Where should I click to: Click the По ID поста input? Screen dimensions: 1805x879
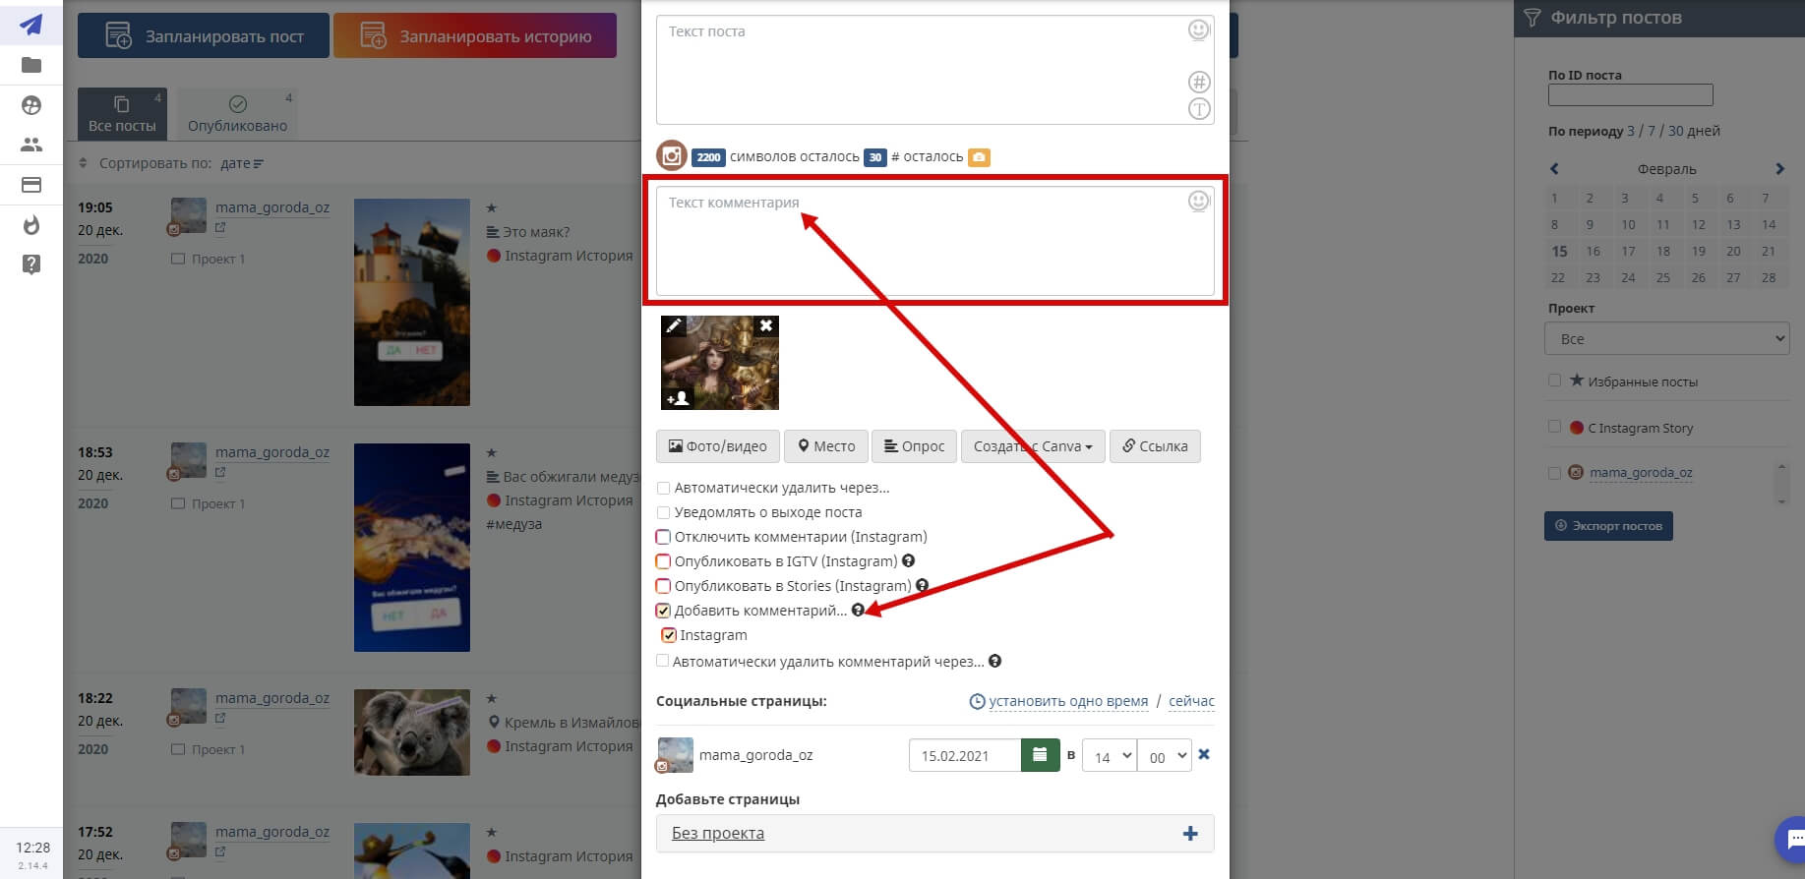pos(1630,95)
